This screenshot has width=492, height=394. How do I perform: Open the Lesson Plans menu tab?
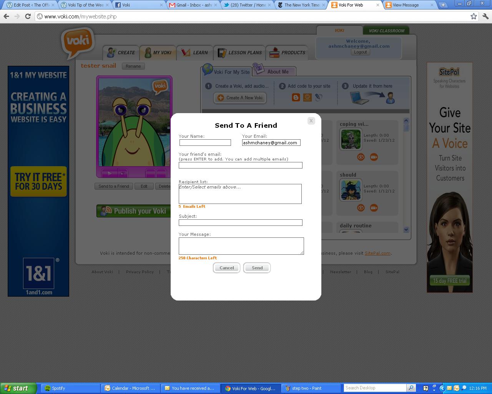240,53
